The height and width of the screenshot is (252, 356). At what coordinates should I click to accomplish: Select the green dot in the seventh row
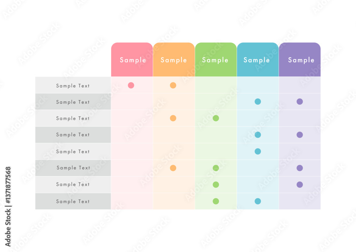(x=216, y=185)
